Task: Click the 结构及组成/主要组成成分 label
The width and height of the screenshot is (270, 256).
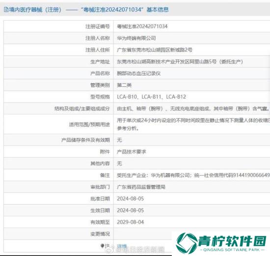Action: 82,108
